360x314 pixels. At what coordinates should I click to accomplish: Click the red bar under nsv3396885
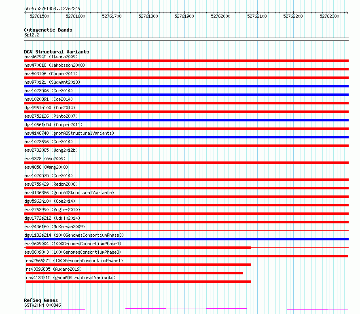point(135,273)
